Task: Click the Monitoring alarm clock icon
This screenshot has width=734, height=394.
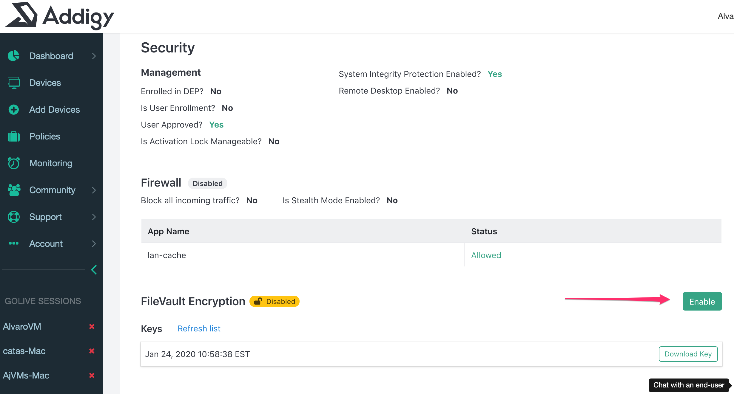Action: click(x=13, y=163)
